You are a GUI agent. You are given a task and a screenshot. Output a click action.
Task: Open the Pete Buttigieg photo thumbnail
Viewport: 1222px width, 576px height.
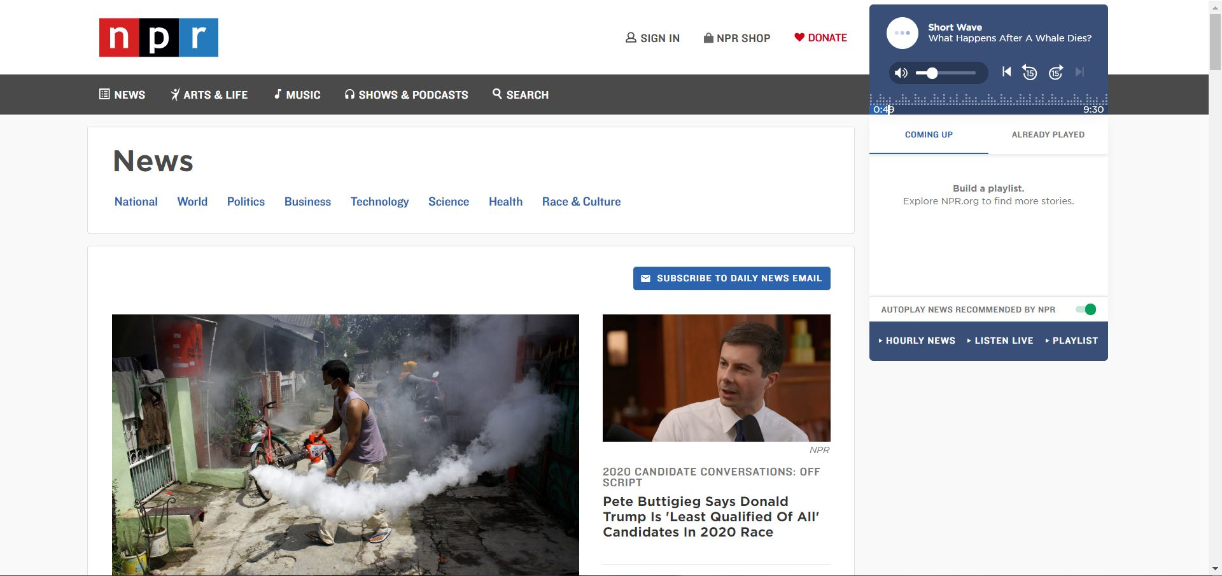pyautogui.click(x=717, y=378)
